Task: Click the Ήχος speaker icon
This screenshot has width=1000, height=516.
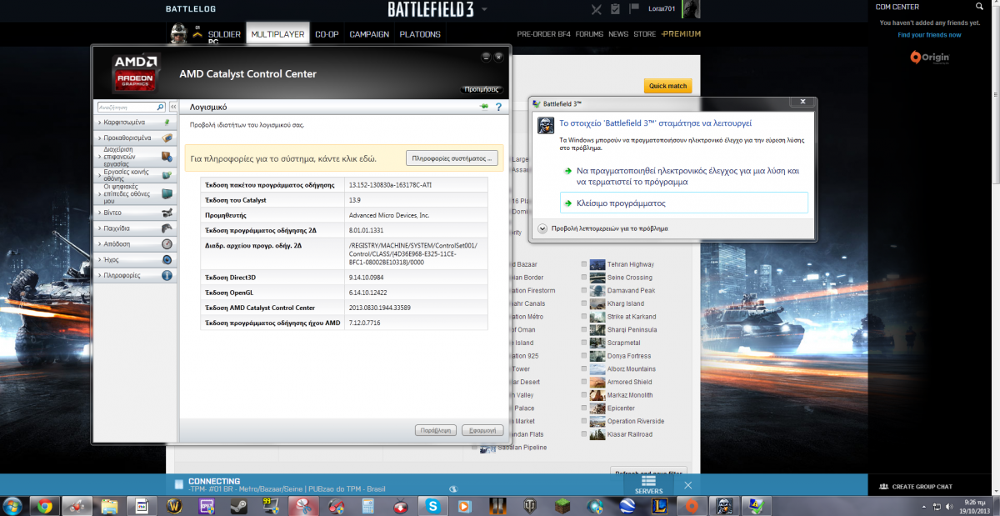Action: [167, 259]
